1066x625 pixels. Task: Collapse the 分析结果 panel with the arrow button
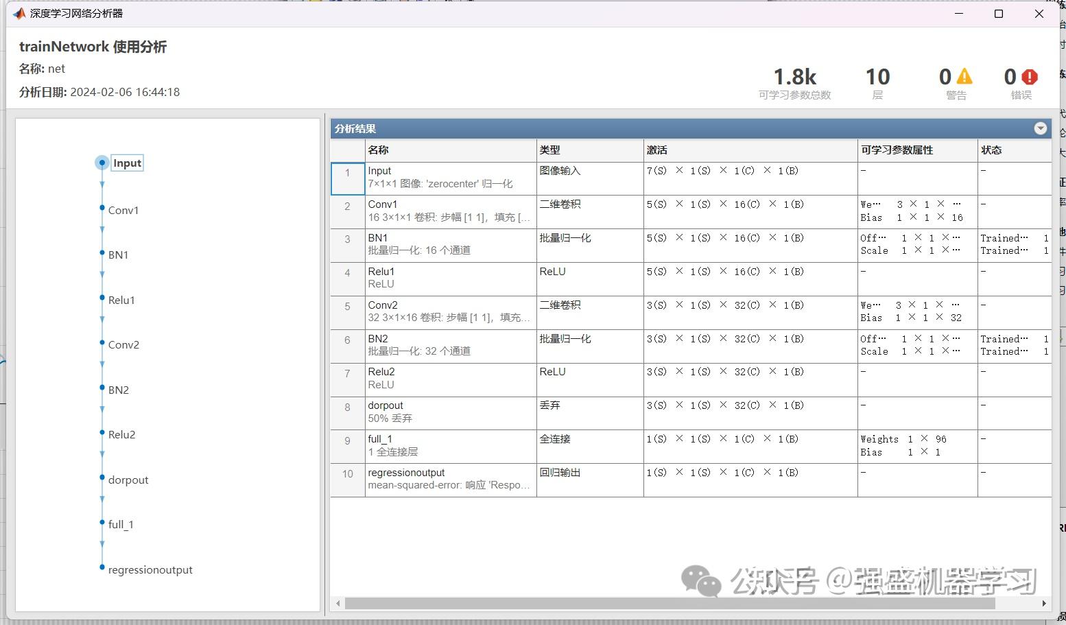tap(1041, 128)
